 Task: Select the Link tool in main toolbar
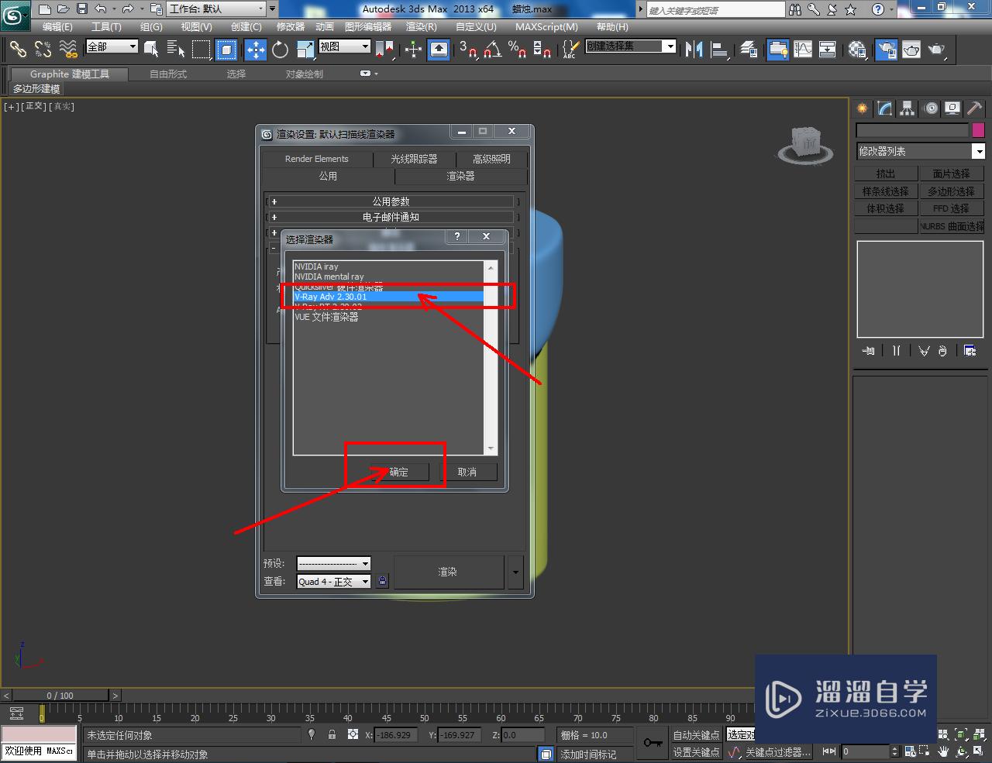click(x=18, y=50)
